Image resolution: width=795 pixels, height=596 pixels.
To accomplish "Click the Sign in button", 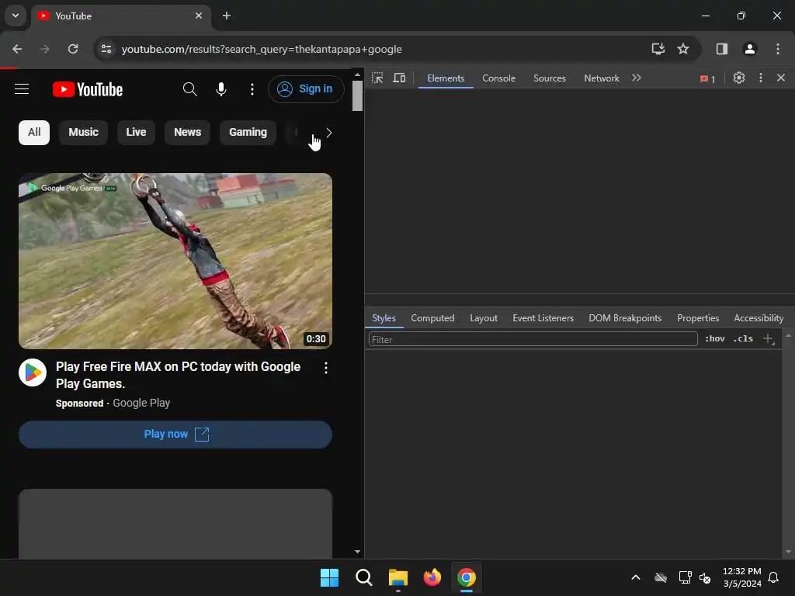I will (306, 88).
